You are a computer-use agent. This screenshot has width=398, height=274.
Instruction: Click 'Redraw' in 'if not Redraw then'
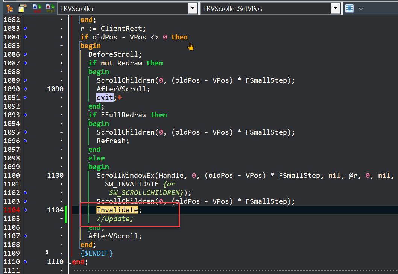pos(130,63)
